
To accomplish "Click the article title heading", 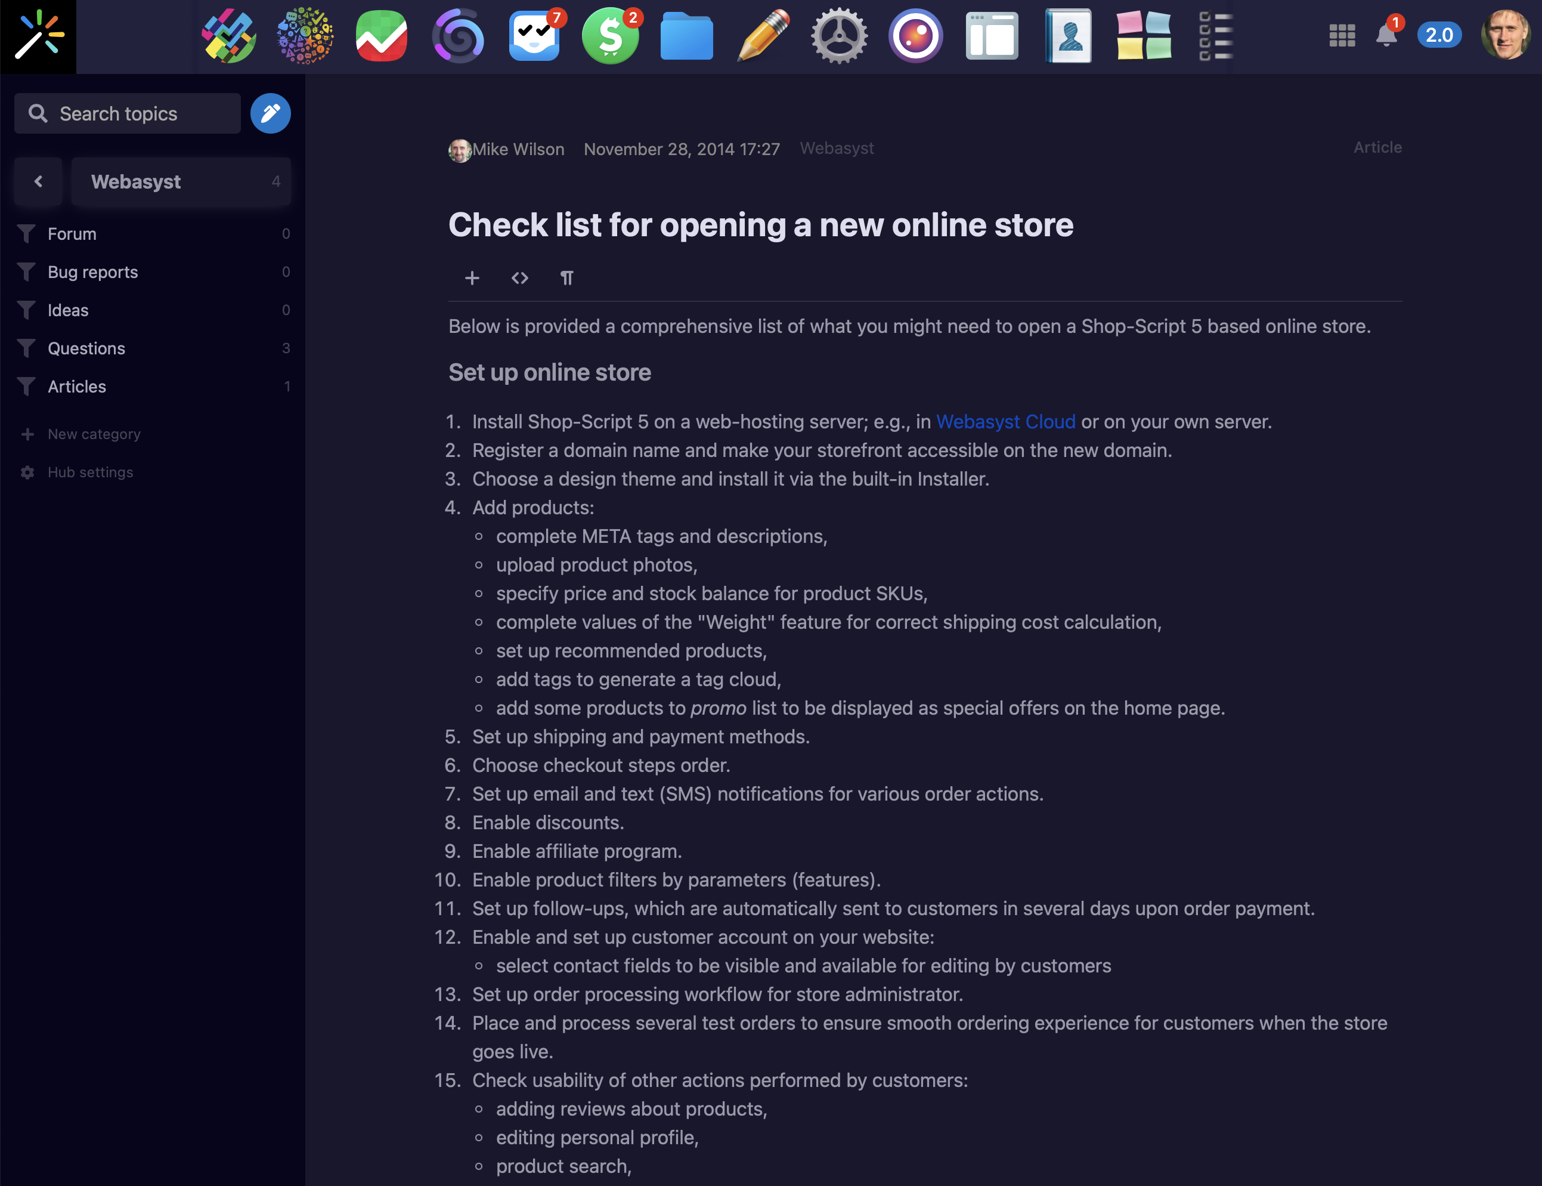I will click(x=760, y=225).
